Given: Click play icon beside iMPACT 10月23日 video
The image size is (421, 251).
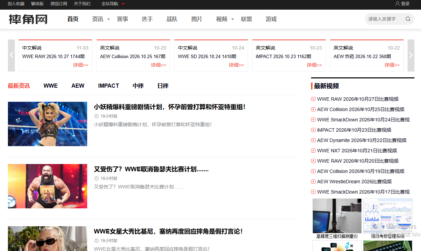Looking at the screenshot, I should click(313, 130).
